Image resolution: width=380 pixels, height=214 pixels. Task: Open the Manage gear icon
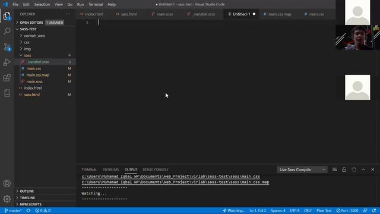7,199
